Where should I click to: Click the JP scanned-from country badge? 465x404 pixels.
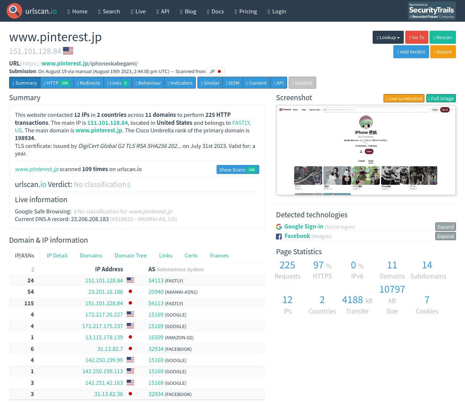[216, 71]
